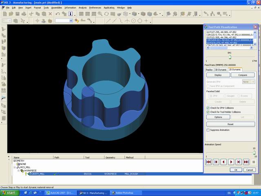Step forward to the next operation

[x=246, y=162]
